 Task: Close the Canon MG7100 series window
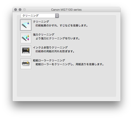pyautogui.click(x=16, y=10)
